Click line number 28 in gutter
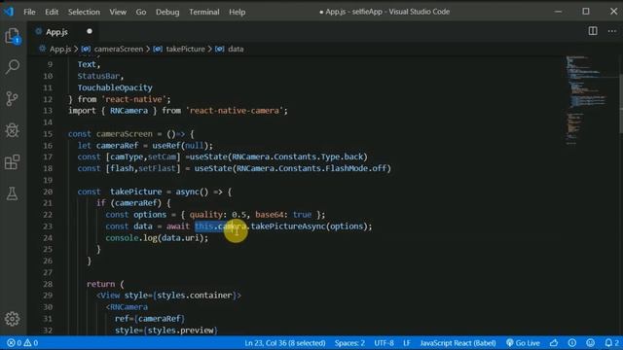Image resolution: width=623 pixels, height=350 pixels. (x=48, y=284)
